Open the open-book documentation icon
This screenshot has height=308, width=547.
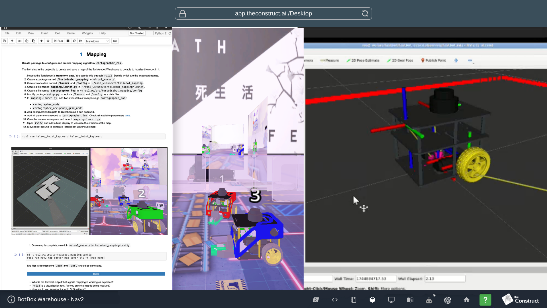coord(410,300)
